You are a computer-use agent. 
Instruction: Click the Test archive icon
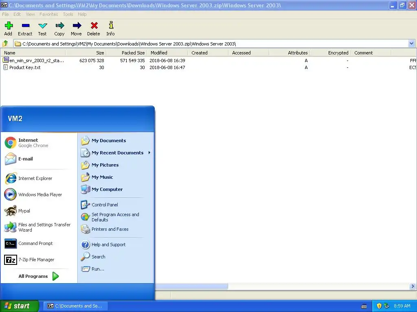tap(42, 28)
